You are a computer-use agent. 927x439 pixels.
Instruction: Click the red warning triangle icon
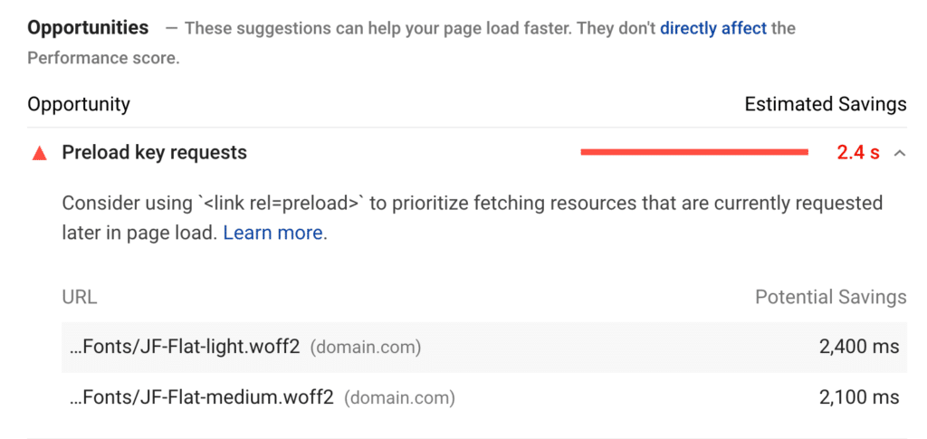pyautogui.click(x=39, y=153)
